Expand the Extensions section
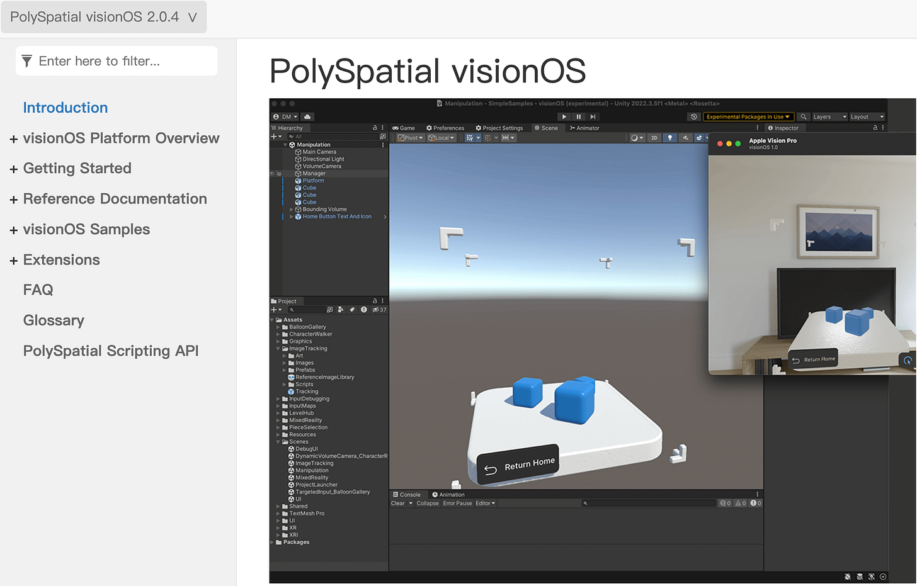Viewport: 917px width, 586px height. [14, 261]
